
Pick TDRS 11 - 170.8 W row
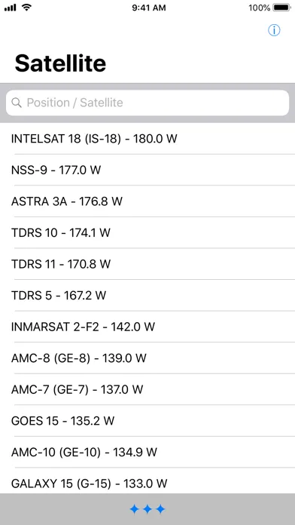(147, 264)
